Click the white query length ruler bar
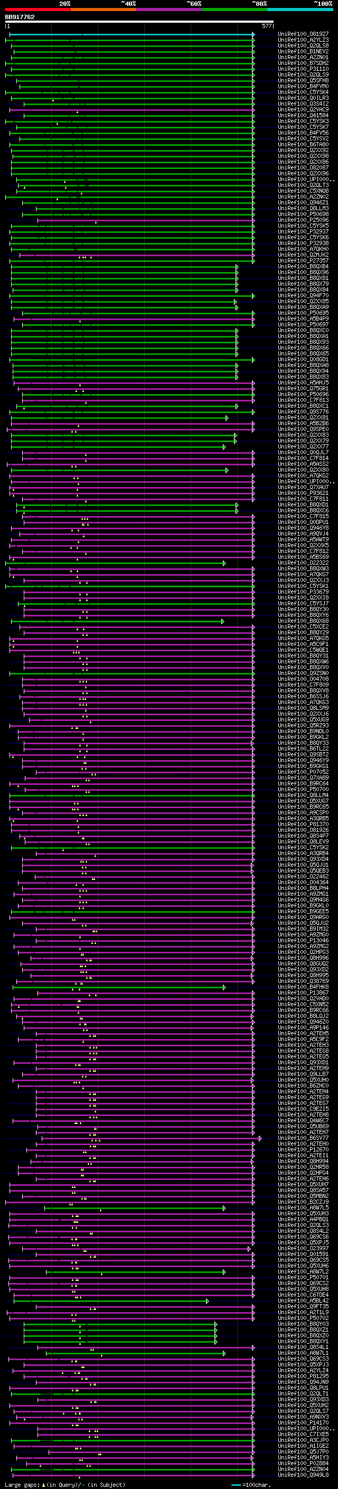Viewport: 338px width, 1489px height. pyautogui.click(x=139, y=22)
